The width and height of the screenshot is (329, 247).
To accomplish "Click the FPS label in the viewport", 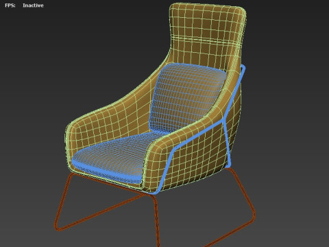I will [x=10, y=5].
